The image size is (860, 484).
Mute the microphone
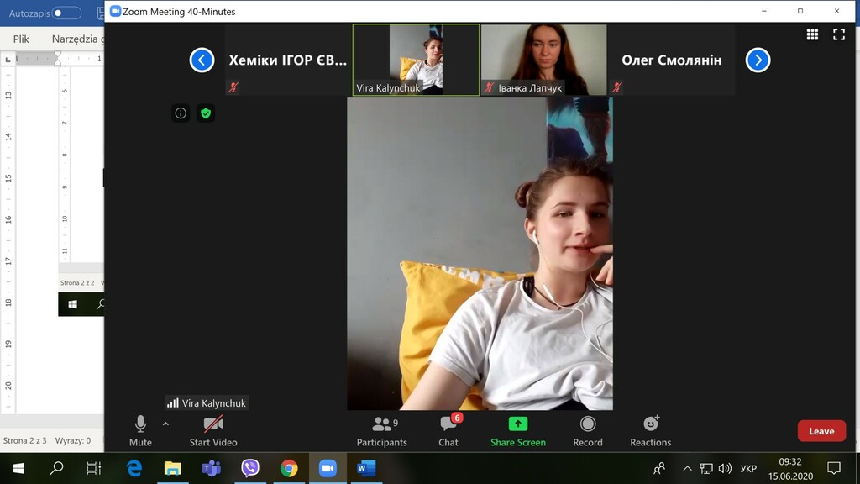[x=140, y=430]
